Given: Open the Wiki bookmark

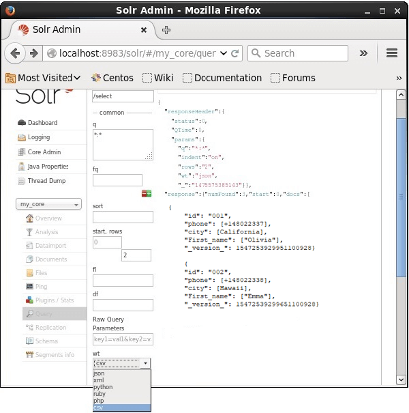Looking at the screenshot, I should tap(158, 78).
